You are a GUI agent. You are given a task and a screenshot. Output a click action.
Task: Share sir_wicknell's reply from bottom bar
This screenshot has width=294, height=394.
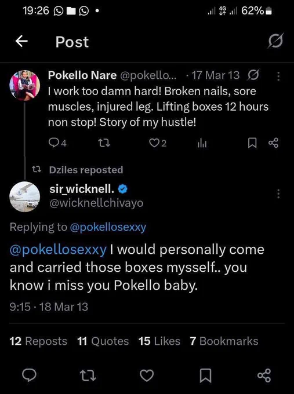pos(264,375)
